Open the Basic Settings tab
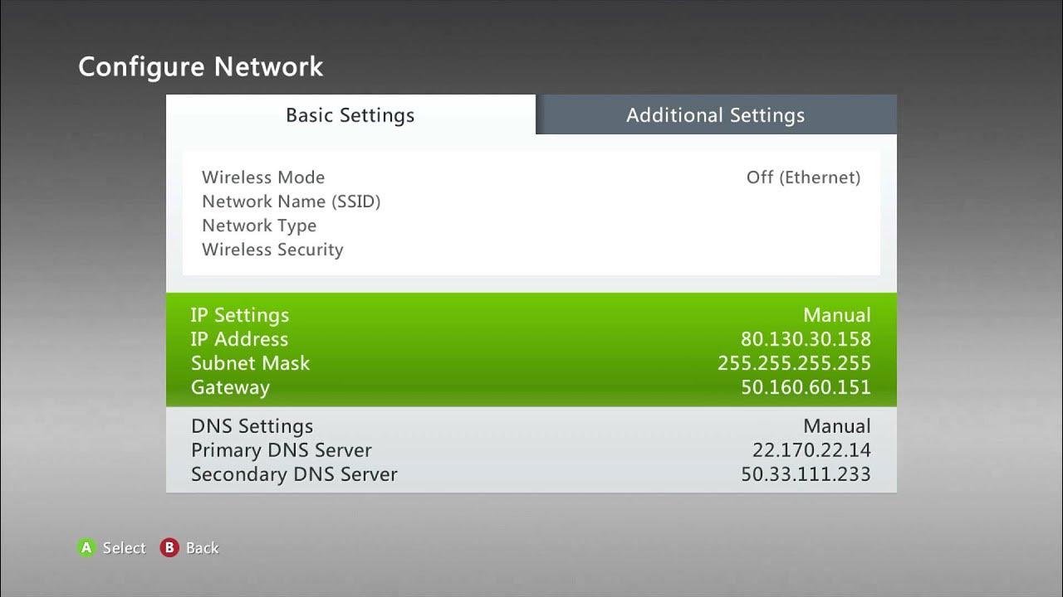This screenshot has width=1063, height=597. [350, 115]
